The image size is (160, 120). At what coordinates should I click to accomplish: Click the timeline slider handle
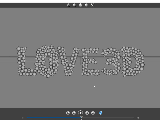click(x=81, y=118)
